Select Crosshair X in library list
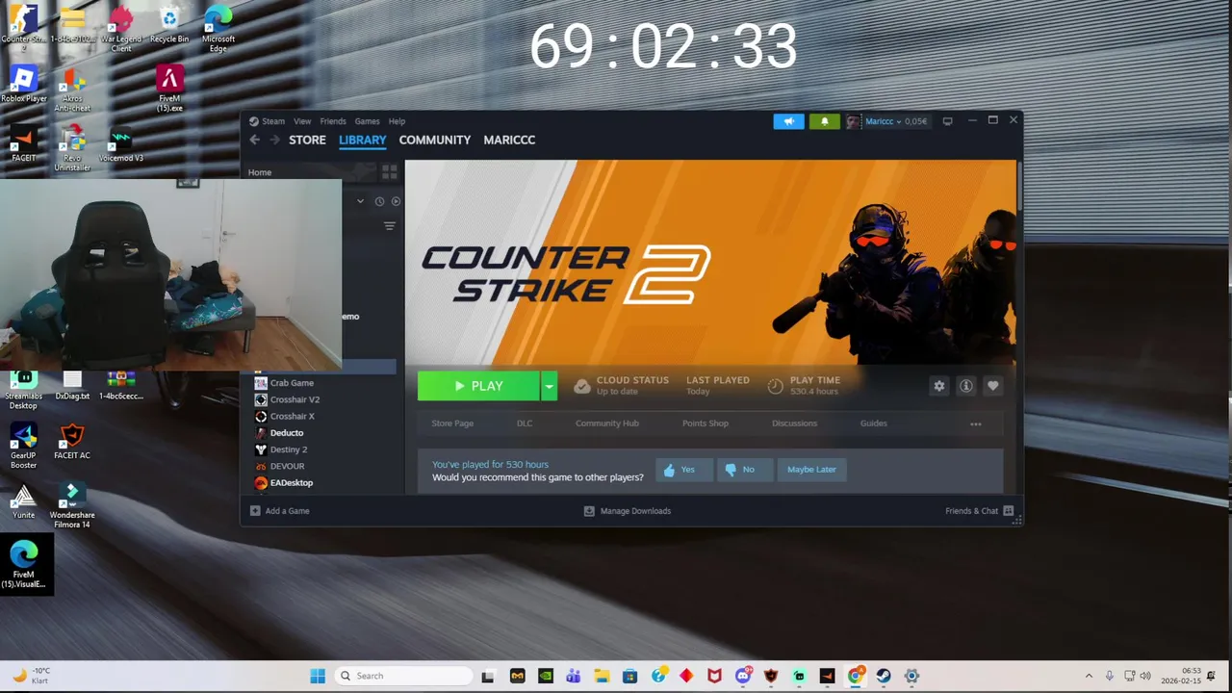Viewport: 1232px width, 693px height. (292, 416)
